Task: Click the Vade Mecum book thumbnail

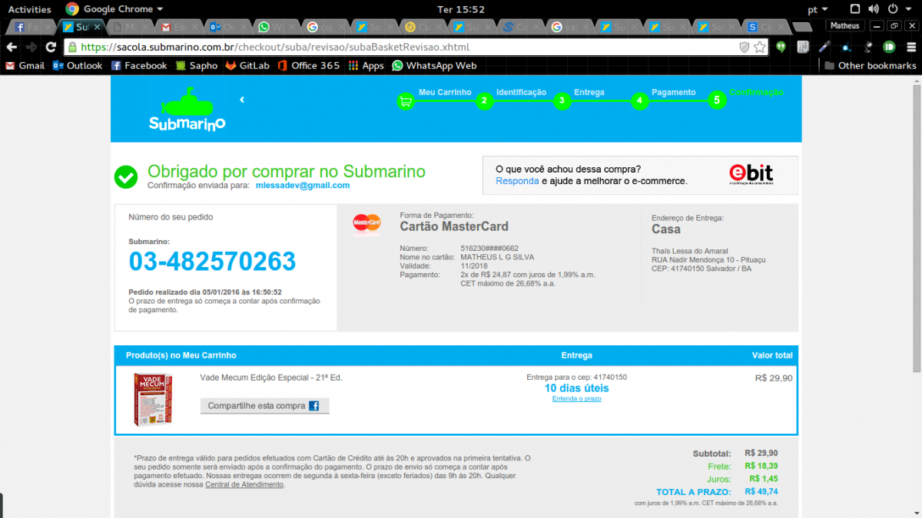Action: (152, 399)
